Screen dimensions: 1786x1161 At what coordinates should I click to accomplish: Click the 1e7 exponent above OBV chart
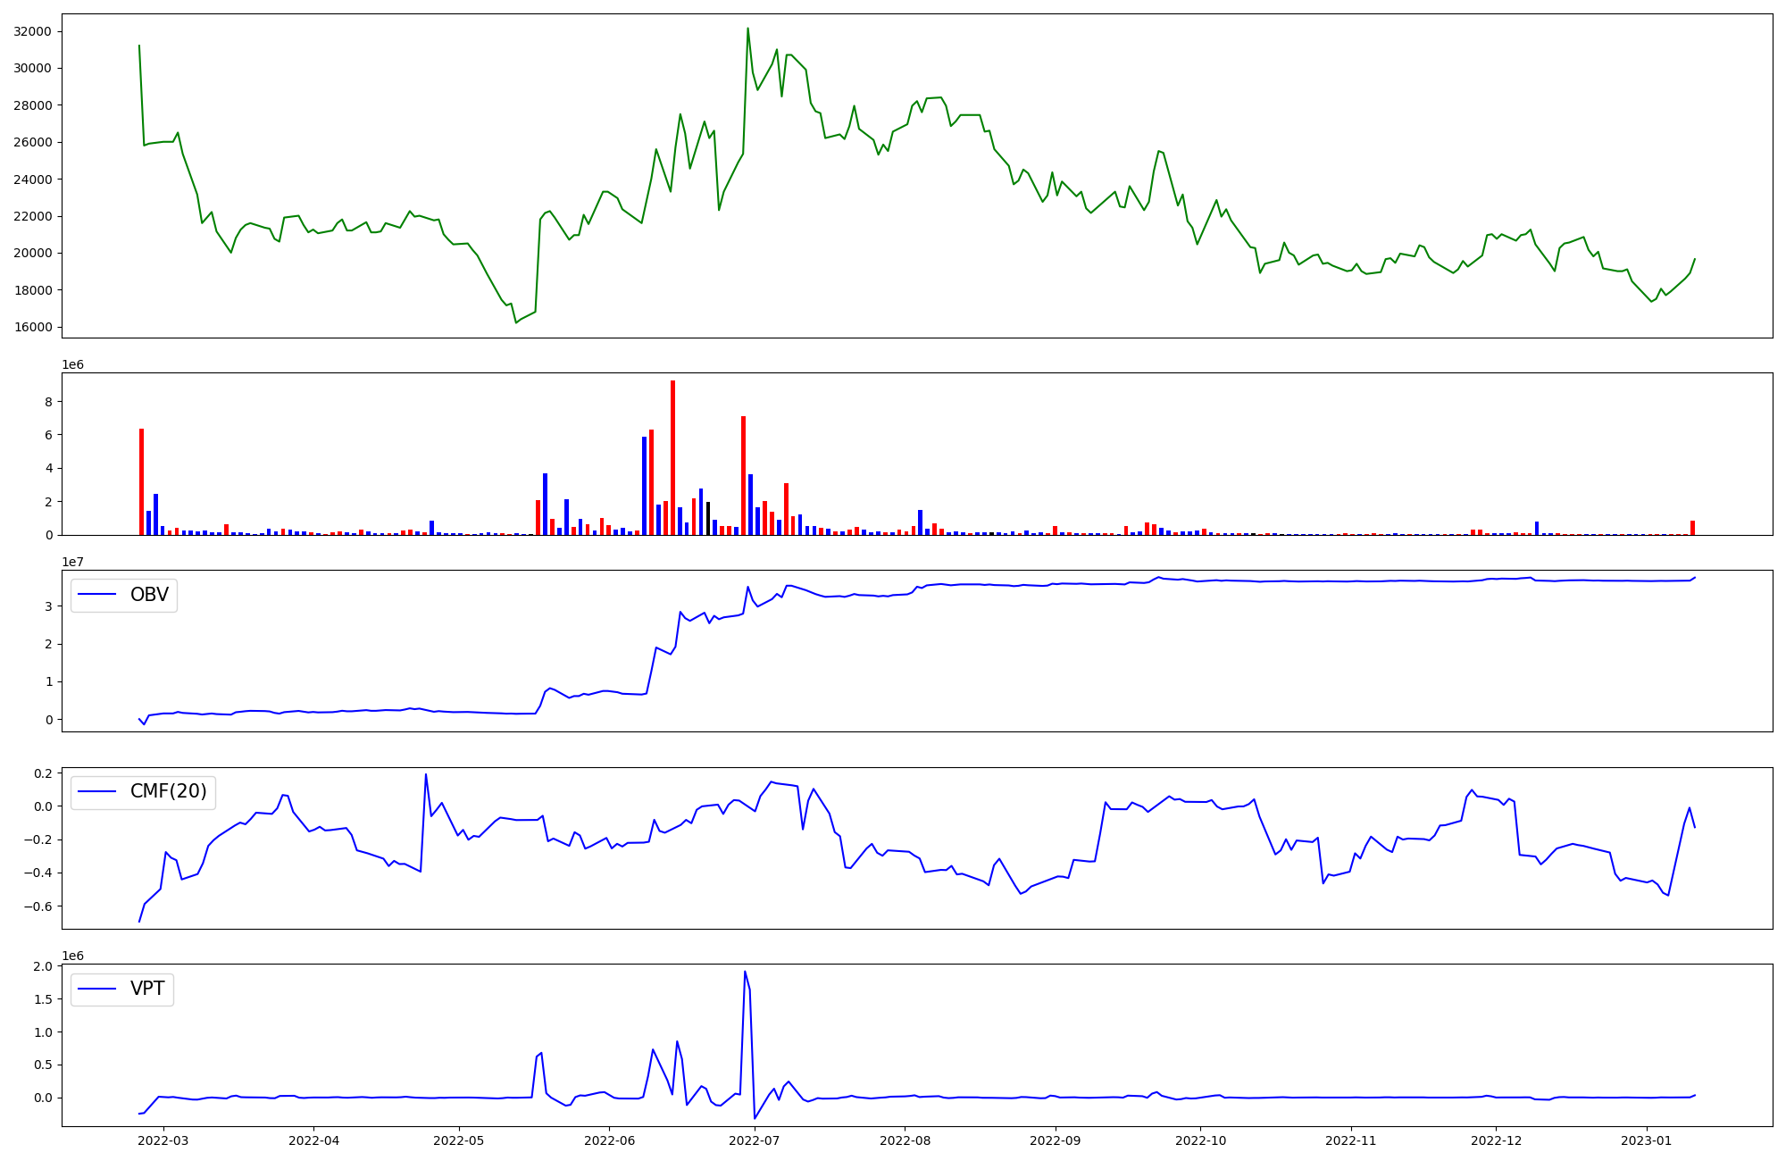click(x=72, y=563)
